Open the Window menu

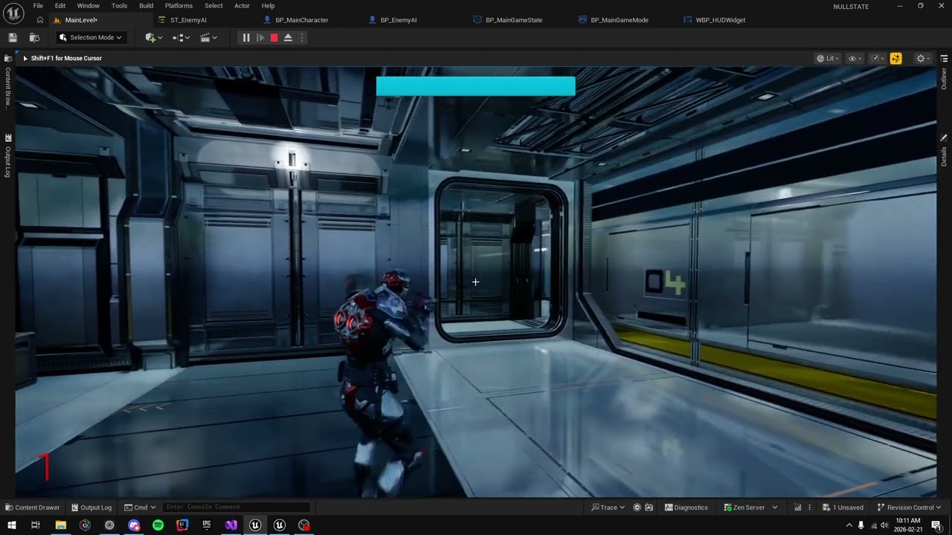(89, 6)
